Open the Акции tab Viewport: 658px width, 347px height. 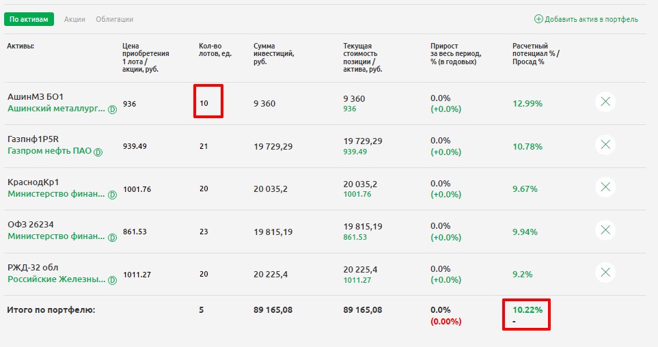74,19
